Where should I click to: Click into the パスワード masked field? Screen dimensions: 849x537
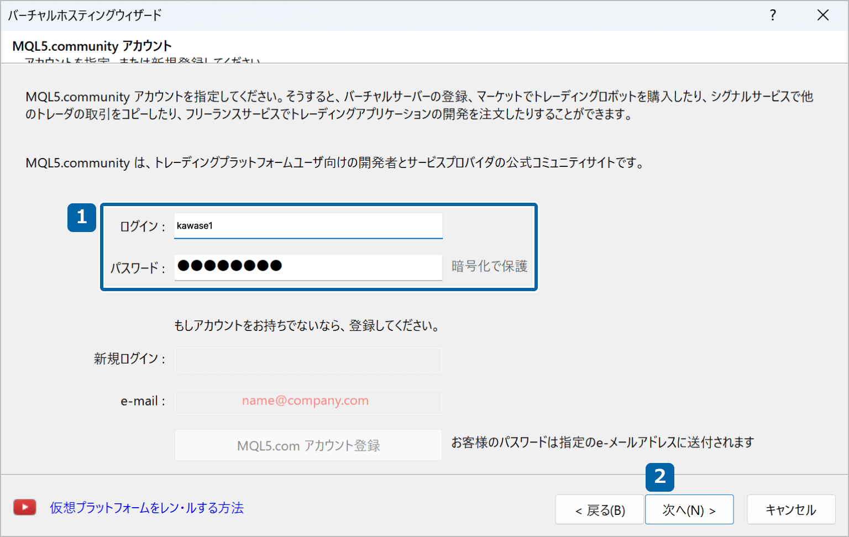(308, 267)
